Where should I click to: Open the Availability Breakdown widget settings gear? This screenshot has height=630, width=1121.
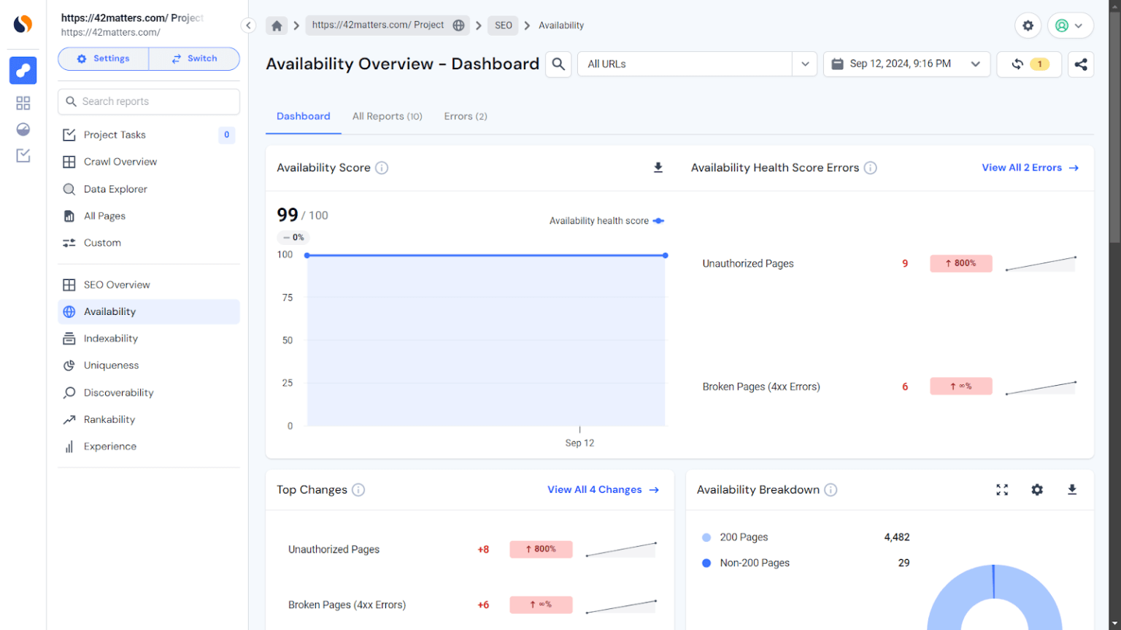1037,489
